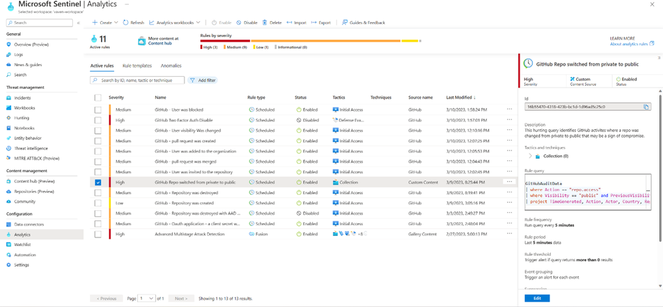Screen dimensions: 663x307
Task: Check the GitHub - User was blocked row
Action: (98, 110)
